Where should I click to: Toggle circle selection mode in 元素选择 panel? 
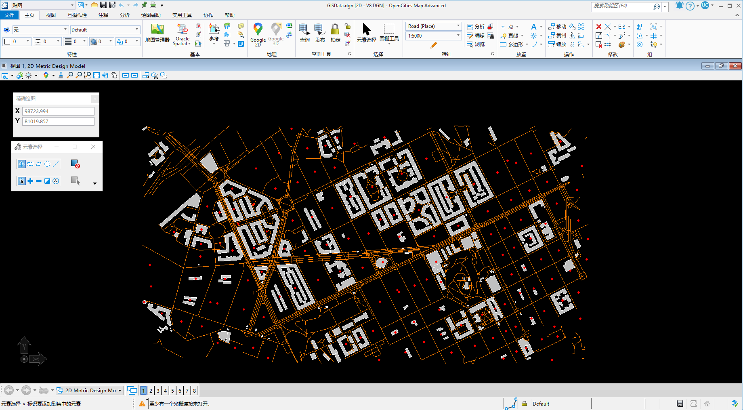tap(47, 164)
